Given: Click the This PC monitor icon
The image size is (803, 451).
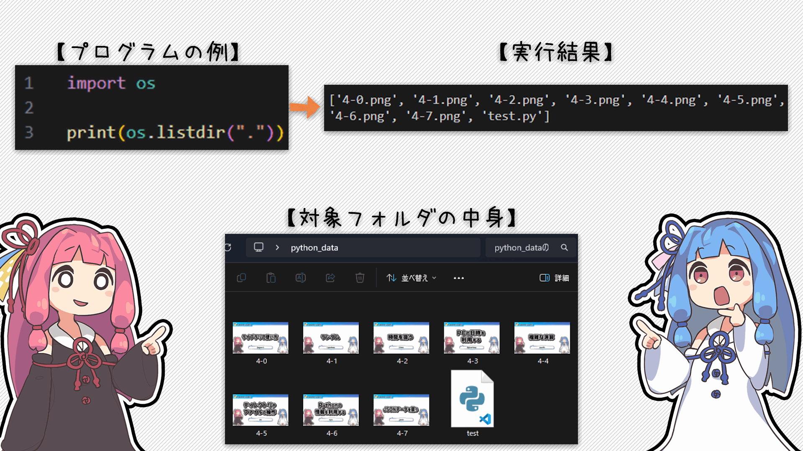Looking at the screenshot, I should (x=259, y=247).
